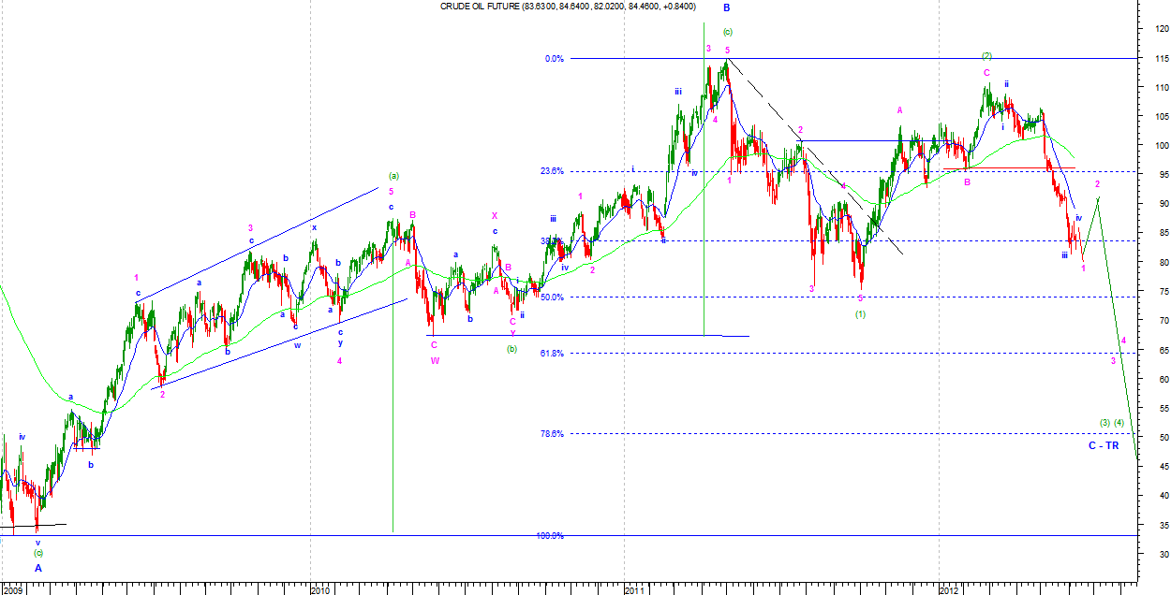Click the blue 'C - TR' wave label
Image resolution: width=1171 pixels, height=595 pixels.
click(1103, 446)
